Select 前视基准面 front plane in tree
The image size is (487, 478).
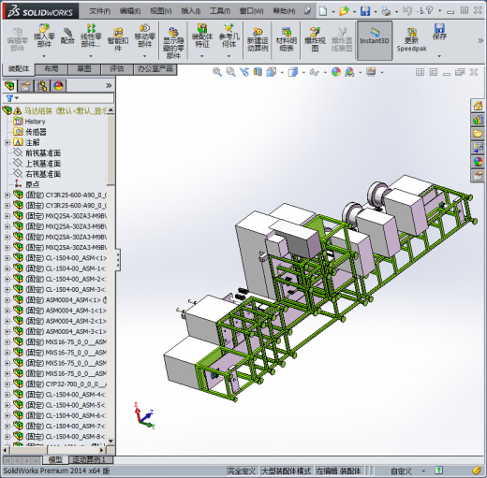(x=43, y=152)
